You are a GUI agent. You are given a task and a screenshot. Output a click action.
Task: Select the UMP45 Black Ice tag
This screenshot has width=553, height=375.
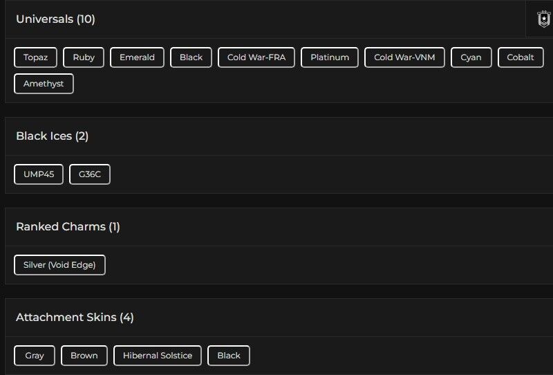[x=39, y=174]
